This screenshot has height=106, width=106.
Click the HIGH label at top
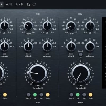click(81, 14)
